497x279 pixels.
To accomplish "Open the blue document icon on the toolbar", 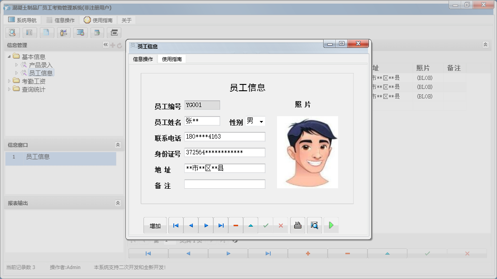I will pos(46,33).
